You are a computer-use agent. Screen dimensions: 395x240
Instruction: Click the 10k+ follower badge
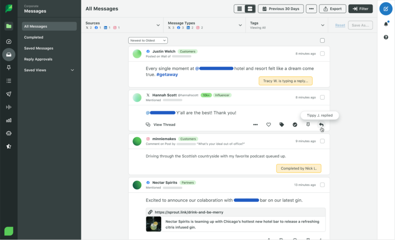206,95
